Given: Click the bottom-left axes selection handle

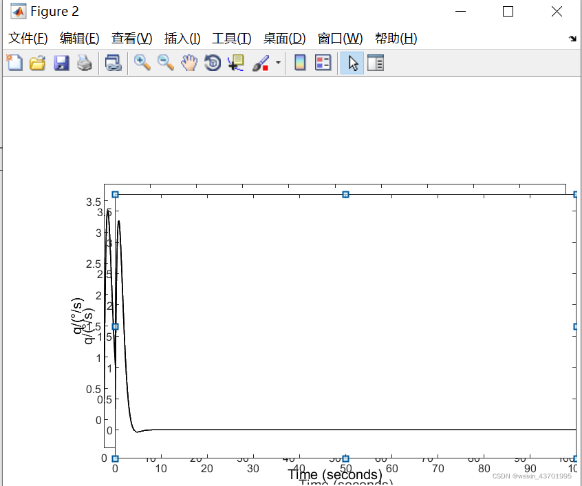Looking at the screenshot, I should coord(115,459).
